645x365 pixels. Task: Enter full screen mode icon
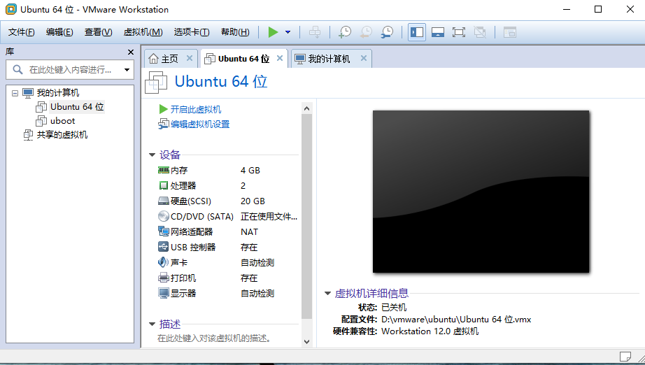point(459,32)
